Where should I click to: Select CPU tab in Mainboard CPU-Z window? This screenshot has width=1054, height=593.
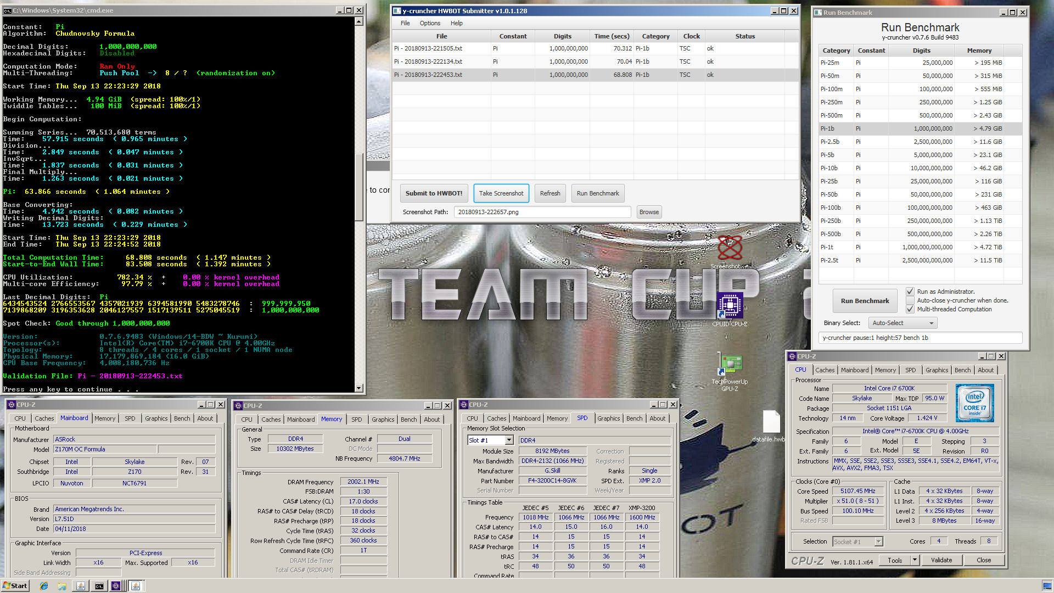[x=20, y=418]
